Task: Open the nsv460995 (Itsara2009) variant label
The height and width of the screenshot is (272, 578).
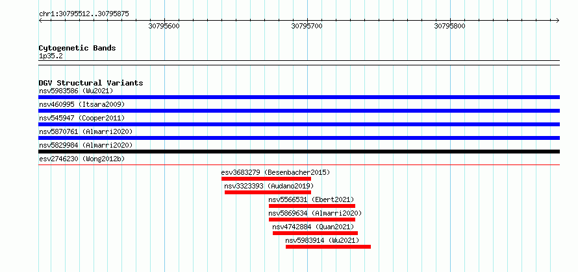Action: (82, 104)
